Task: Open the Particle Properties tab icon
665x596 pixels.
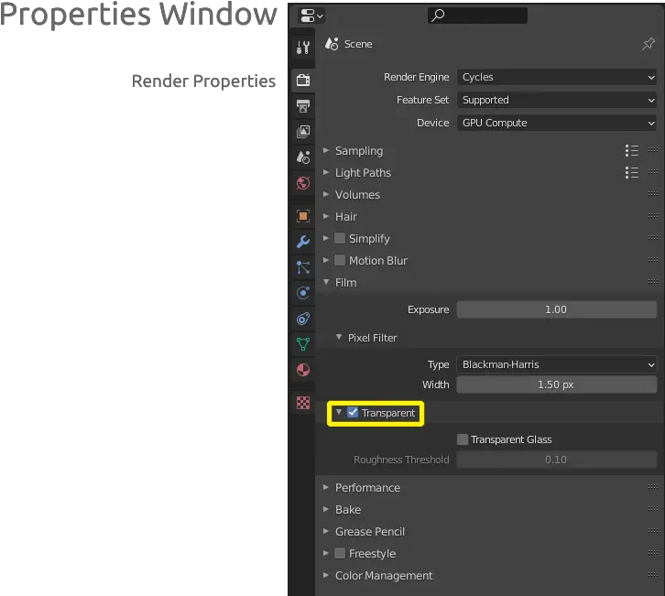Action: pos(303,267)
